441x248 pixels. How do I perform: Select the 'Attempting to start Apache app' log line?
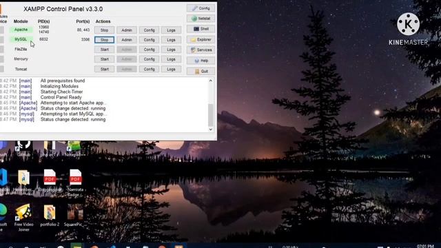pos(74,103)
